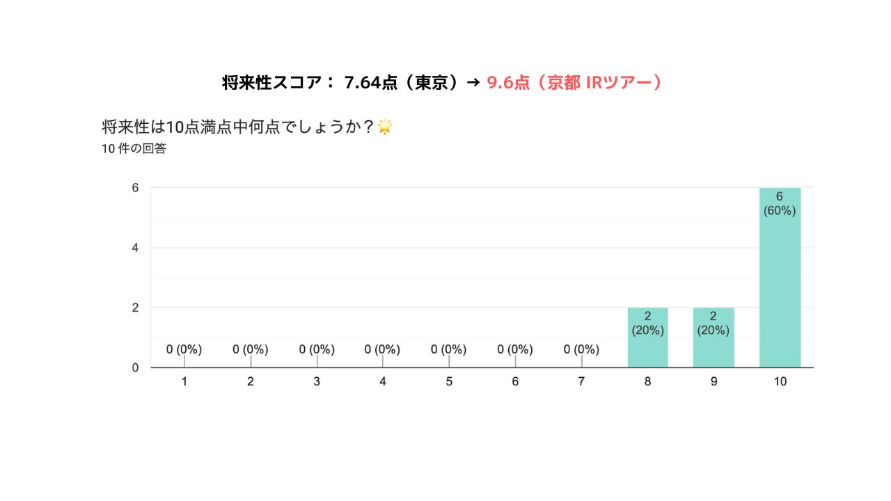Click the '2 (20%)' label on bar 8
The height and width of the screenshot is (501, 891).
(647, 324)
